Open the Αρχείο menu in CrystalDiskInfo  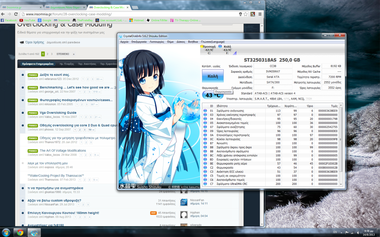click(x=124, y=42)
